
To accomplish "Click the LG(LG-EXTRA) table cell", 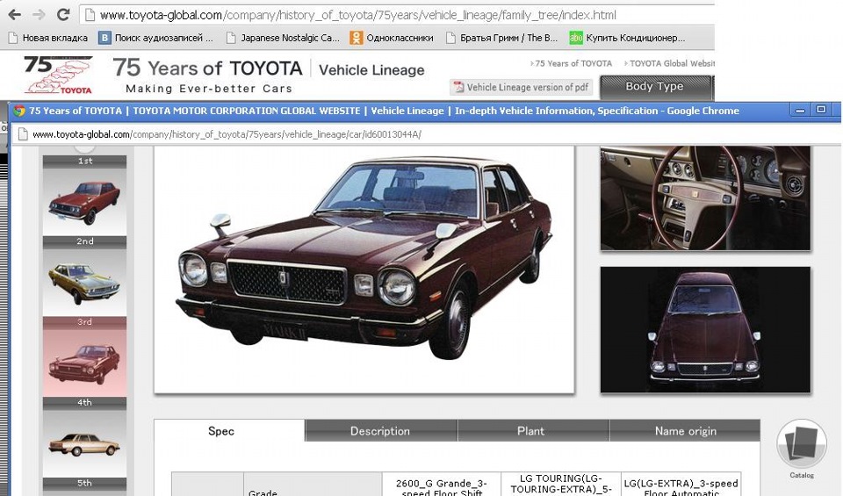I will (681, 485).
